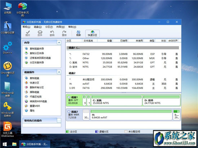Select 转换到MBR磁盘 operation

[36, 101]
